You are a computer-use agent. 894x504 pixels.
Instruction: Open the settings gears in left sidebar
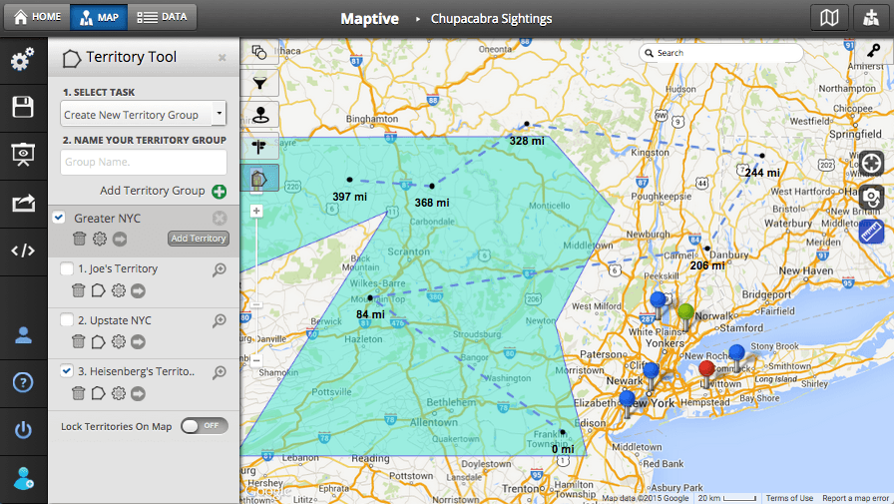pos(22,60)
